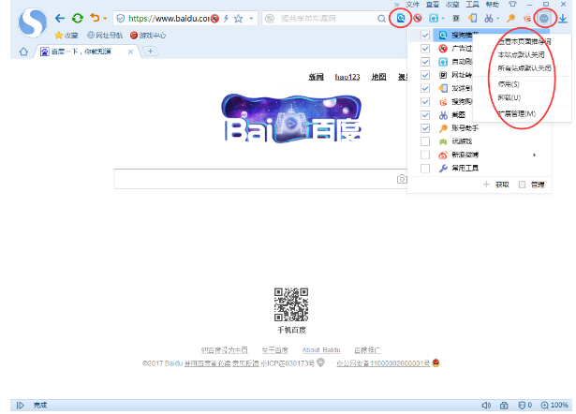Uncheck the 发送到 extension checkbox

pos(425,88)
